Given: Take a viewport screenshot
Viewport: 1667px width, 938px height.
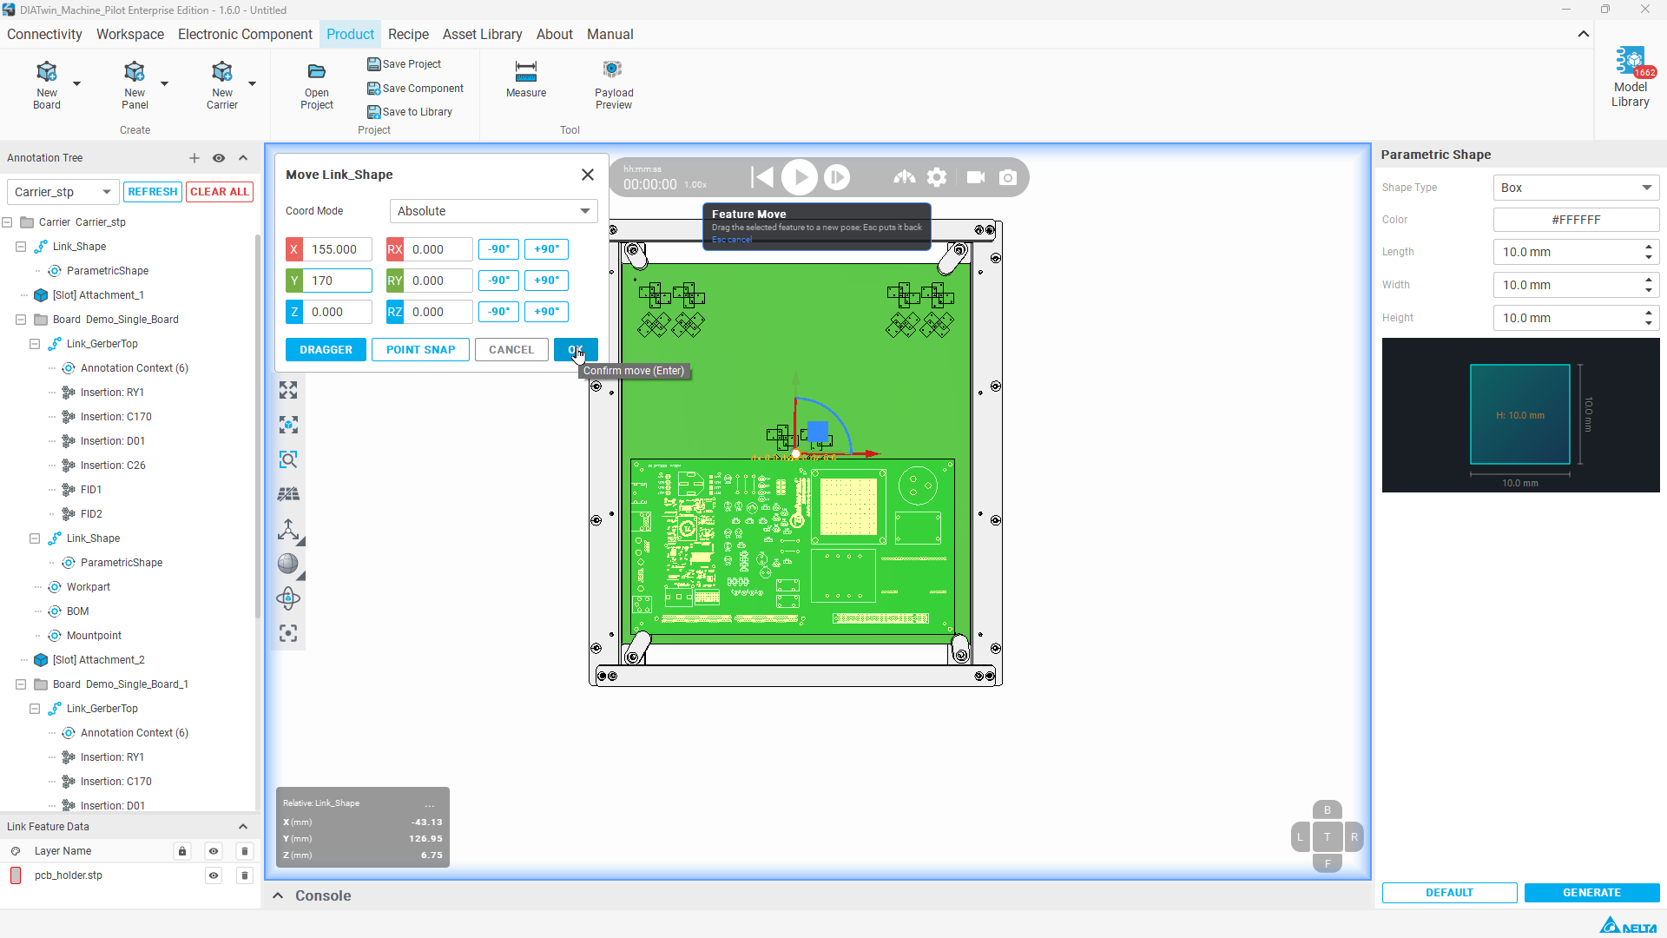Looking at the screenshot, I should tap(1008, 177).
